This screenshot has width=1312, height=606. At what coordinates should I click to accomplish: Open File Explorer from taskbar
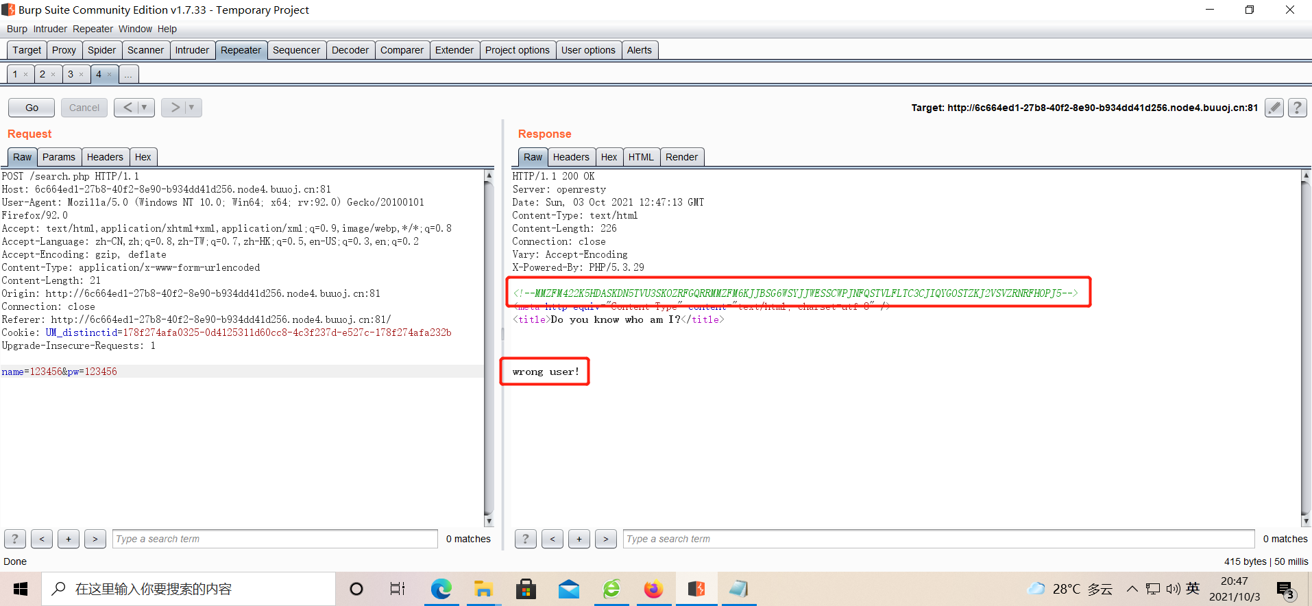[483, 589]
